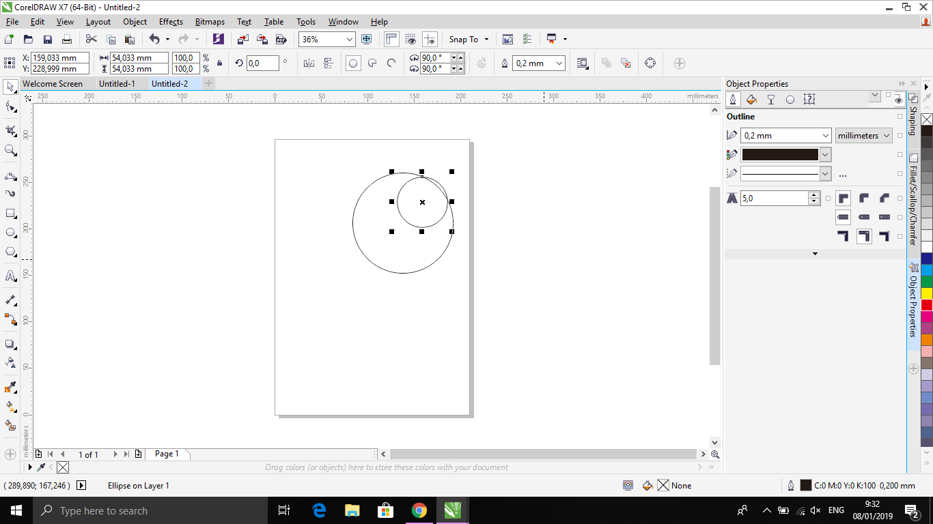The width and height of the screenshot is (933, 524).
Task: Click the Mirror horizontally button
Action: [309, 63]
